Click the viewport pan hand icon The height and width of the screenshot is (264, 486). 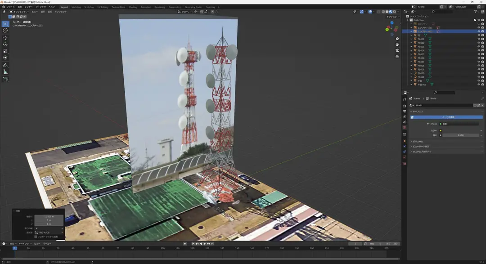(x=397, y=45)
